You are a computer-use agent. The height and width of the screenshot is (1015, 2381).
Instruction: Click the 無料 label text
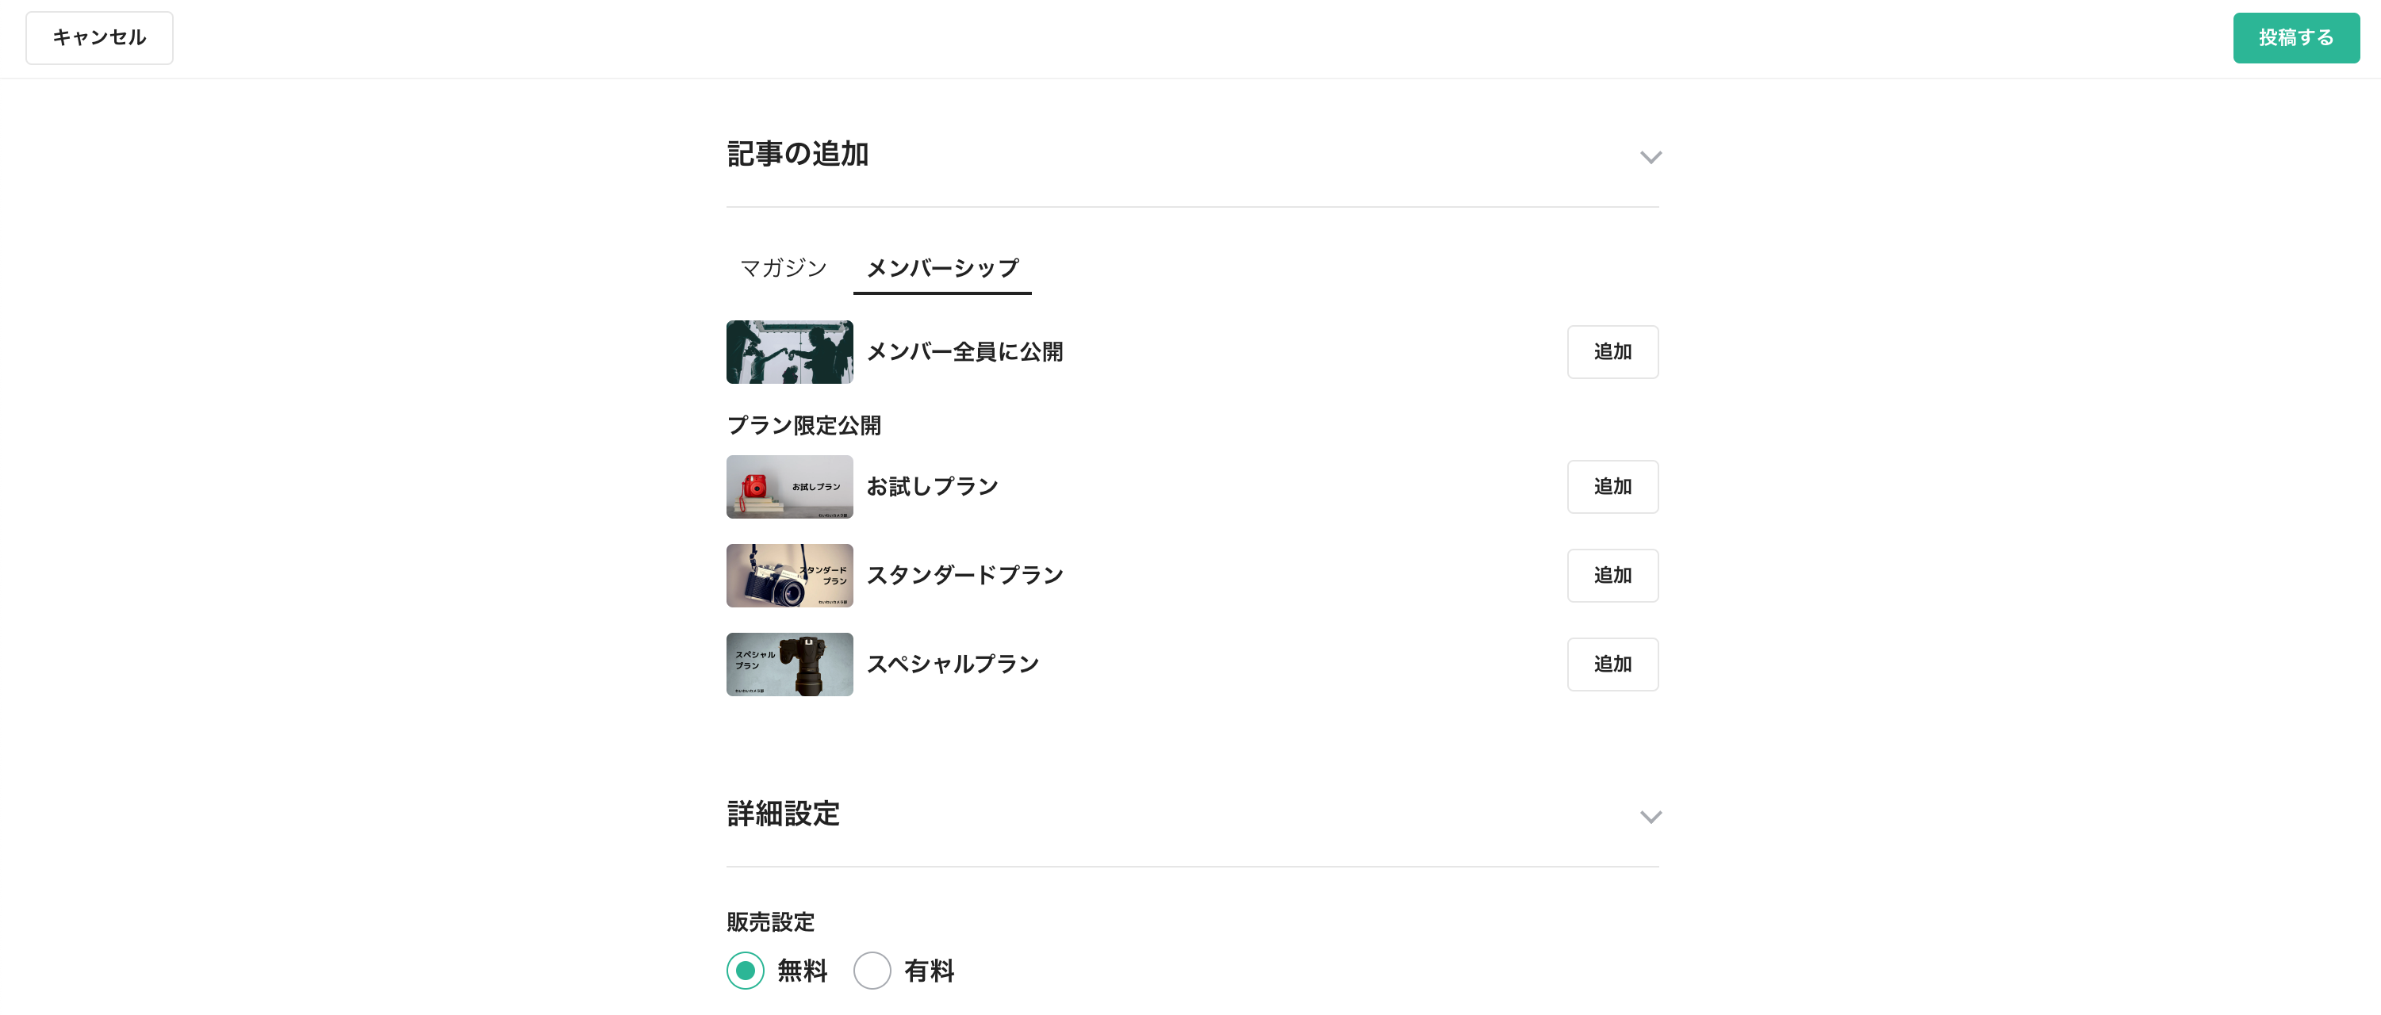point(803,971)
